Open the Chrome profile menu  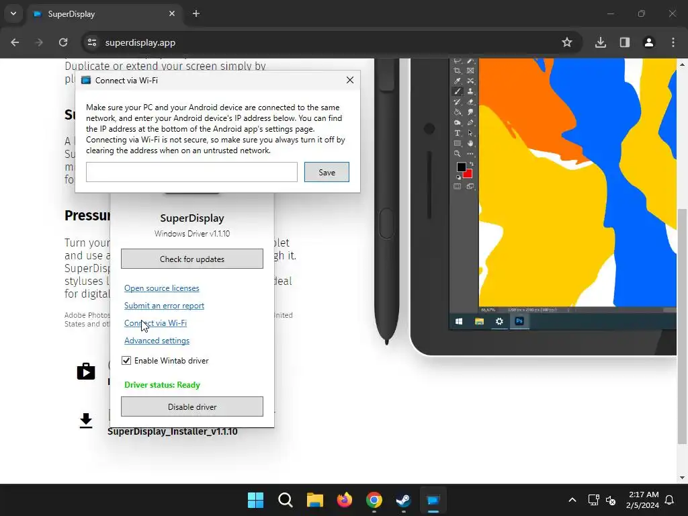(x=649, y=42)
